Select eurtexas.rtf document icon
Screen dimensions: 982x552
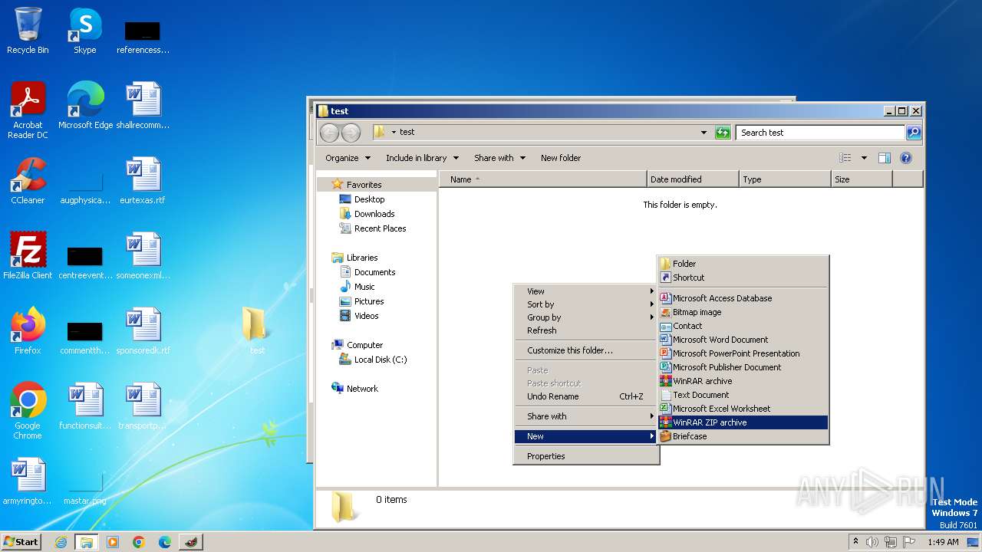143,181
